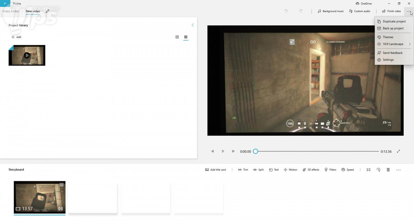Open the OneDrive account button

[364, 4]
